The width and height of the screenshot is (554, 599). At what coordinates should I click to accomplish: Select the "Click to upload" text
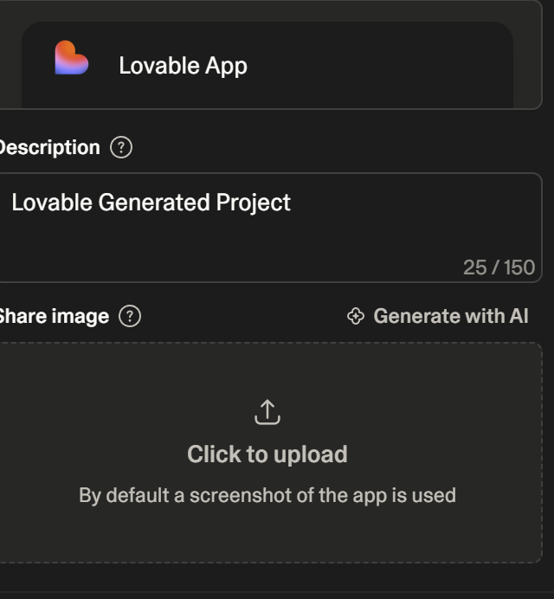coord(267,454)
